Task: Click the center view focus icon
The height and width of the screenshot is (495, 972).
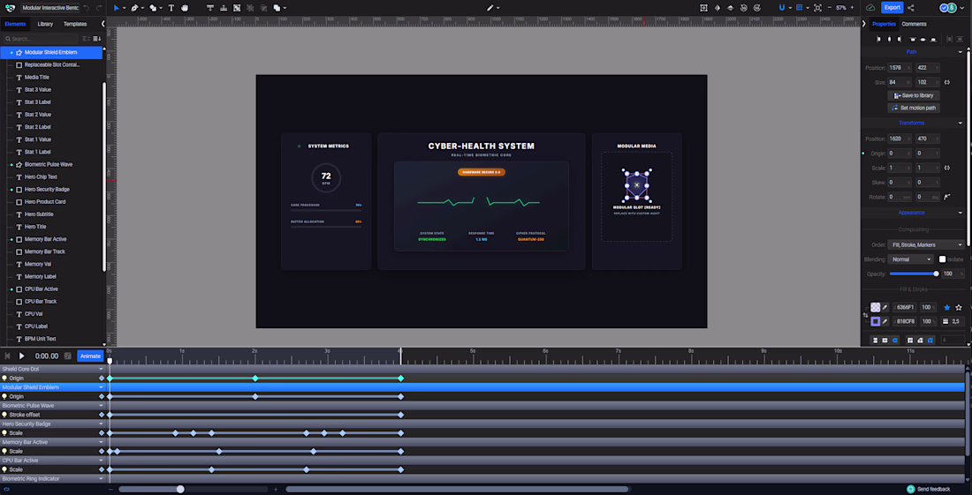Action: pyautogui.click(x=817, y=8)
